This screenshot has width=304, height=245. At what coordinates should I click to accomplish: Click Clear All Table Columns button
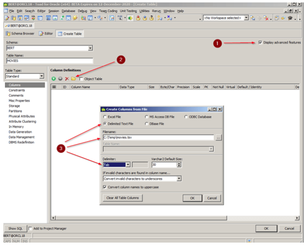(123, 198)
